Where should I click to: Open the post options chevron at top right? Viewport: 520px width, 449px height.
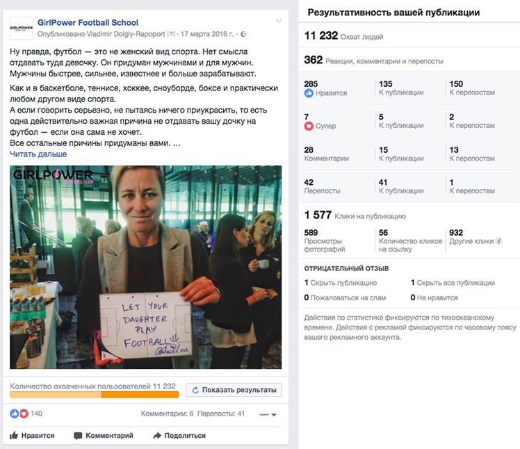tap(279, 22)
